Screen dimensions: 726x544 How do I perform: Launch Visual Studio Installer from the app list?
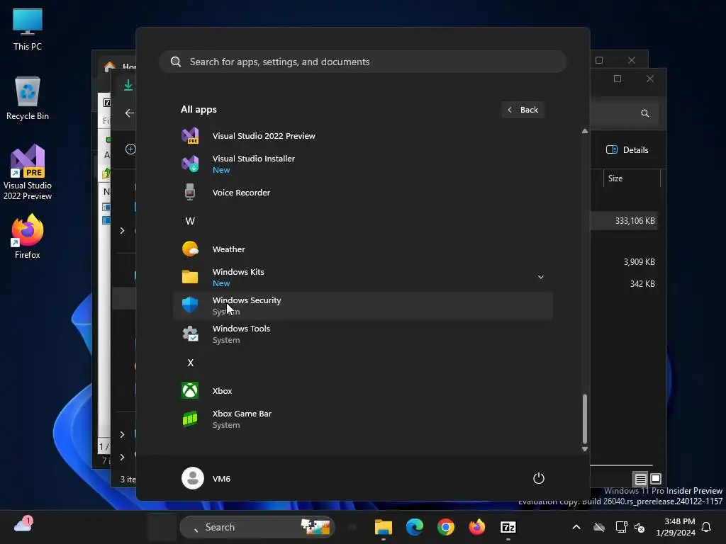[363, 164]
